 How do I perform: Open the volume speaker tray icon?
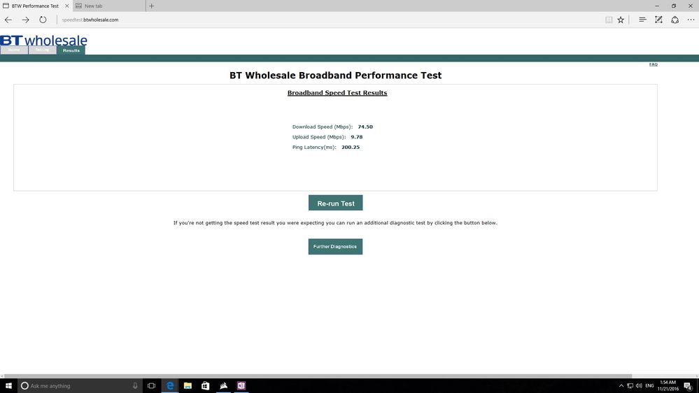pyautogui.click(x=639, y=386)
